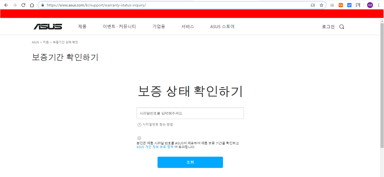Viewport: 384px width, 177px height.
Task: Click the padlock site security icon
Action: [x=42, y=5]
